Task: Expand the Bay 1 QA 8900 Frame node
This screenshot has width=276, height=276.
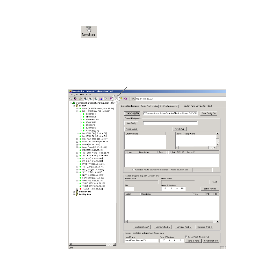Action: tap(77, 108)
